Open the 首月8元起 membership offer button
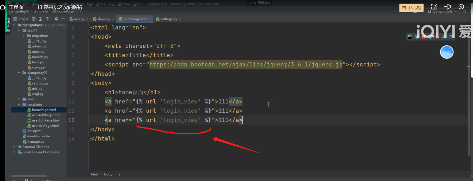The image size is (473, 181). pyautogui.click(x=411, y=8)
